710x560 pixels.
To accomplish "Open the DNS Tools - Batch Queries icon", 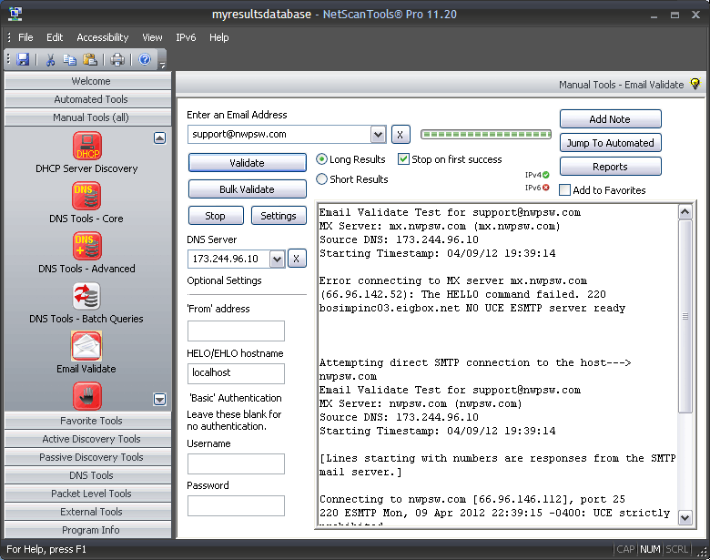I will (x=87, y=296).
